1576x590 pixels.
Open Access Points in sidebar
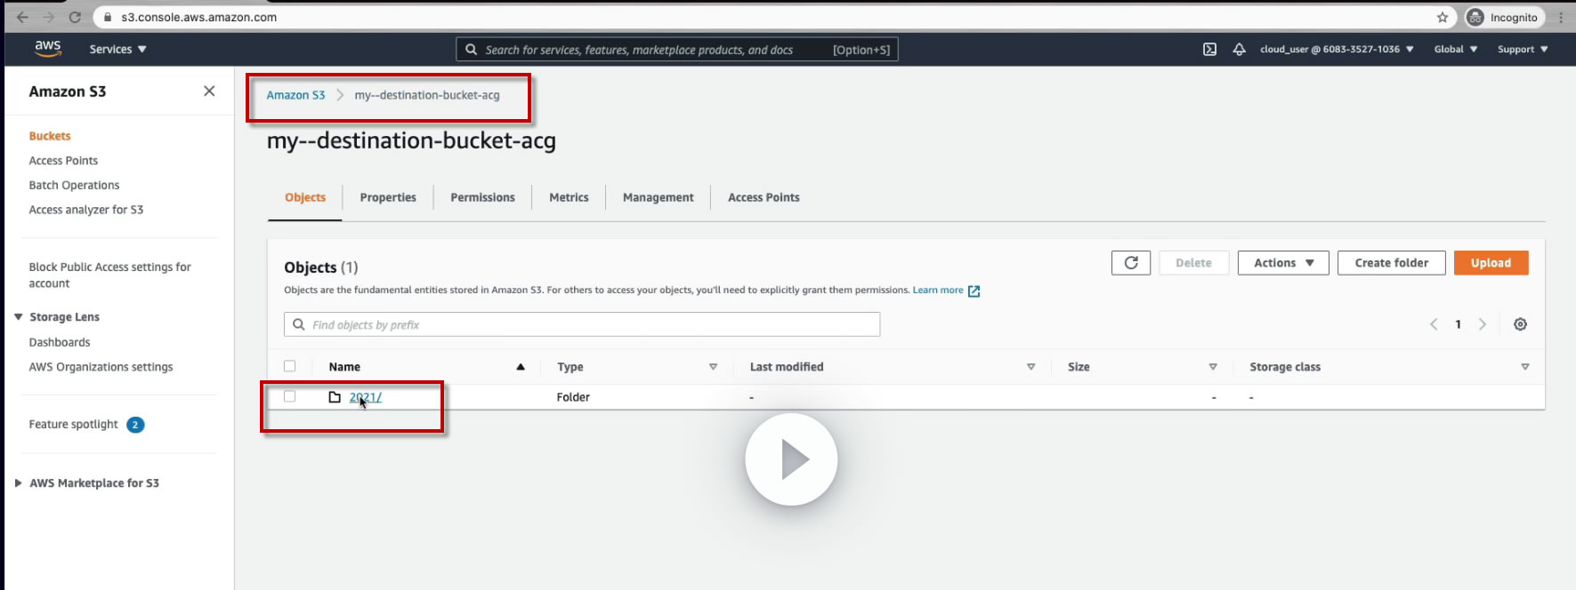pos(63,161)
